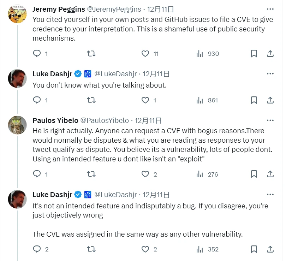Open more options on Jeremy Peggins' tweet
This screenshot has height=261, width=292.
point(270,9)
